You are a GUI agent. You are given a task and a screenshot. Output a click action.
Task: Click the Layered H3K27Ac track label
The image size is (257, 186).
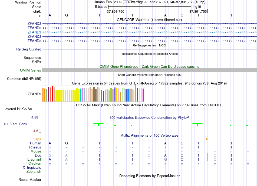pyautogui.click(x=18, y=109)
